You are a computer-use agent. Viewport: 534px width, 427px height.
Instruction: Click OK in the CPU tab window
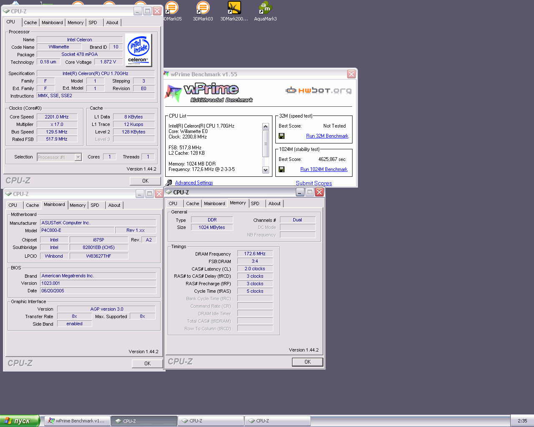click(x=145, y=181)
